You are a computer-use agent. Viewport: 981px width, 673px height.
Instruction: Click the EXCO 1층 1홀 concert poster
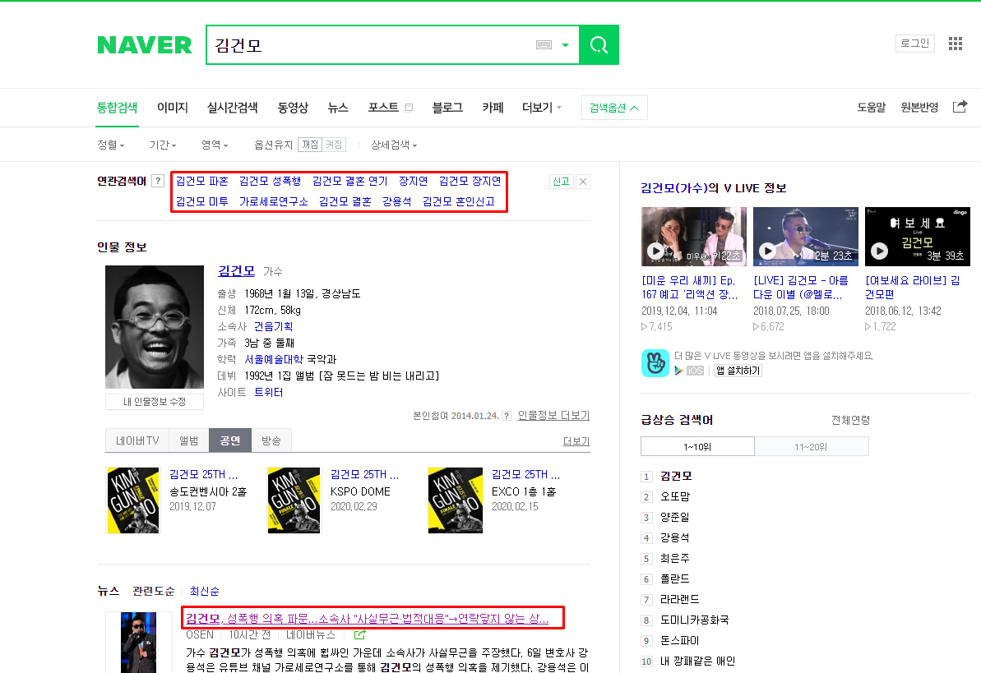click(456, 500)
